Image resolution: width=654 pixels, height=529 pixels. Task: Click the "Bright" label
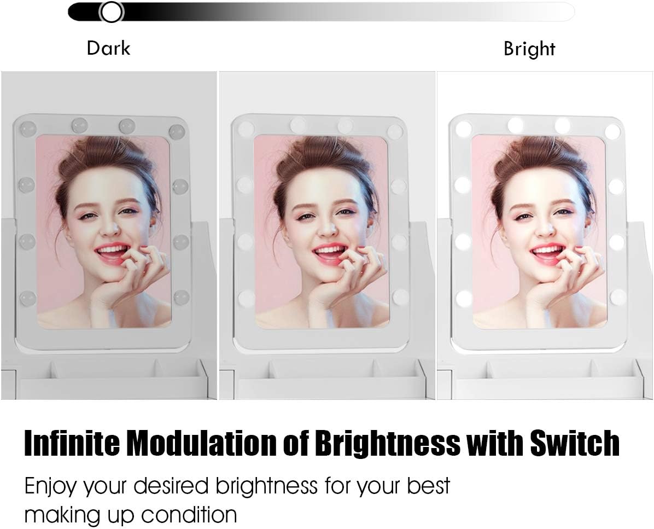tap(529, 49)
